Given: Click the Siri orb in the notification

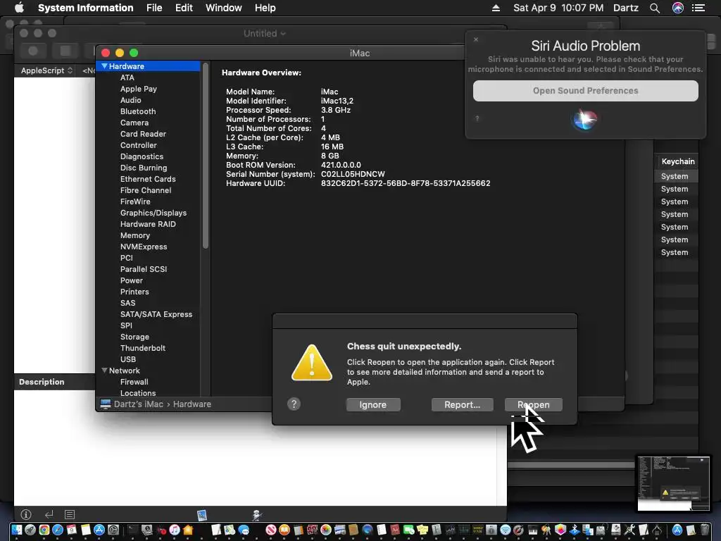Looking at the screenshot, I should (x=584, y=119).
